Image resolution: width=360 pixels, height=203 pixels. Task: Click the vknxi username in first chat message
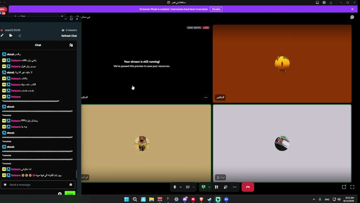10,54
